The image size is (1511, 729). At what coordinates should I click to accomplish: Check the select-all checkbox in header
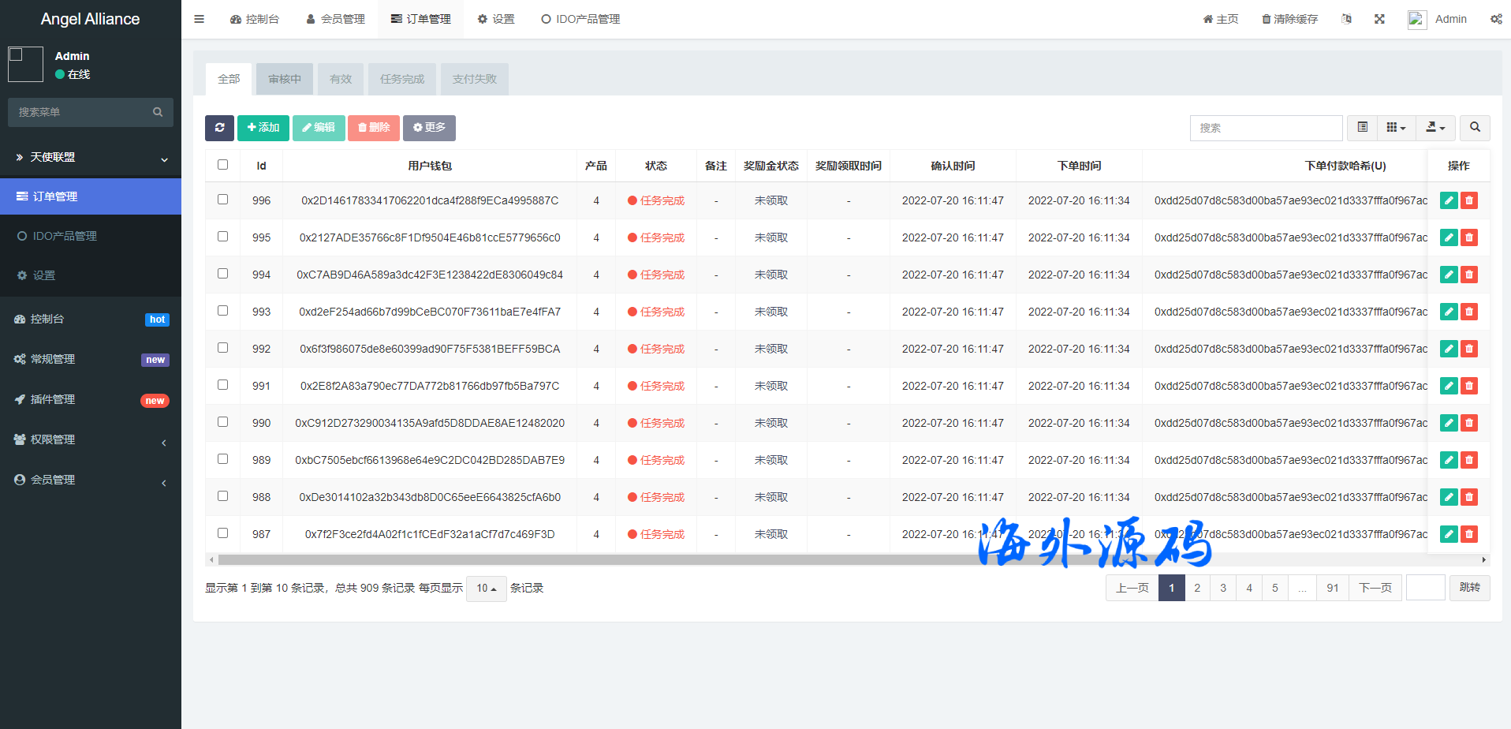pyautogui.click(x=222, y=165)
